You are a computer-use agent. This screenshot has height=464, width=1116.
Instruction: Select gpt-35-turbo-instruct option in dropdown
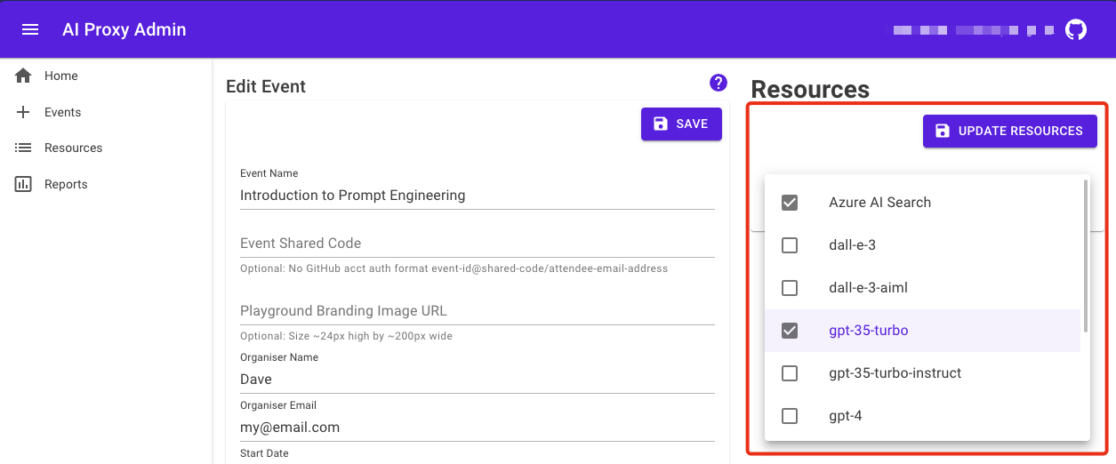895,373
